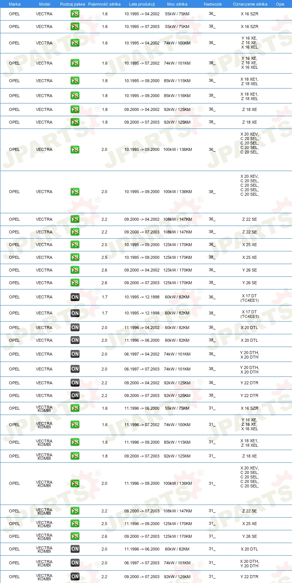Click petrol icon in Vectra Kombi 100kW/136KM row
The image size is (292, 583).
(x=75, y=484)
